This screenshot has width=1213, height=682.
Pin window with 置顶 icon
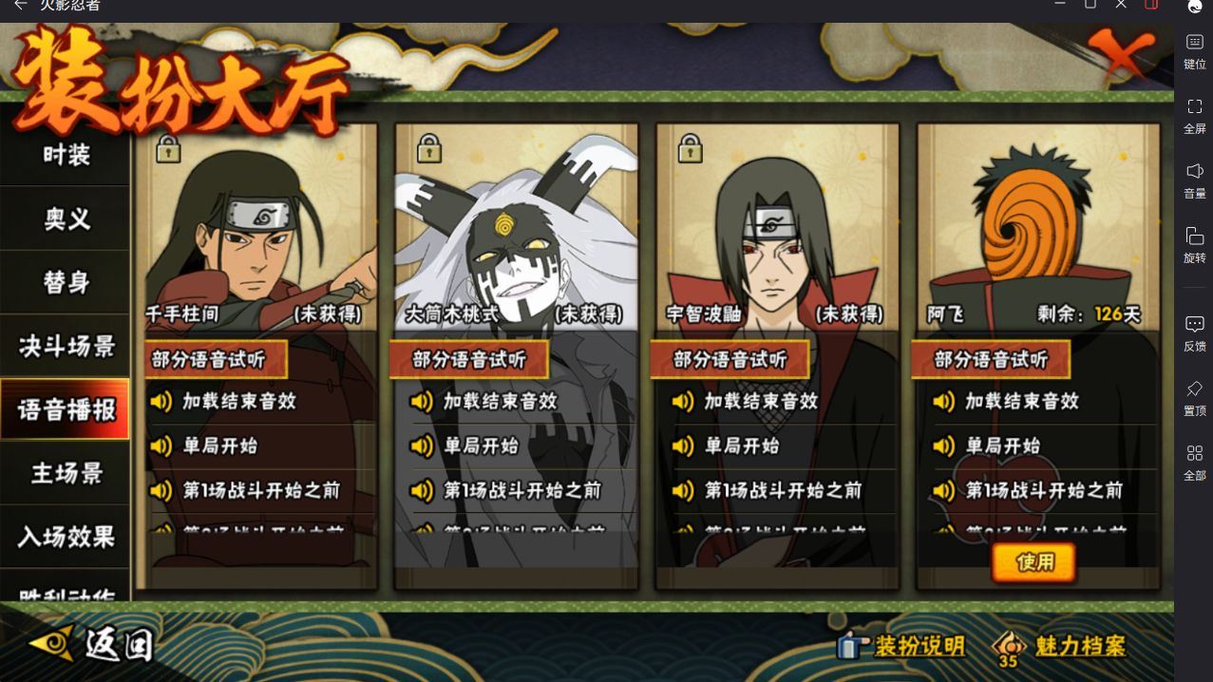click(1195, 398)
